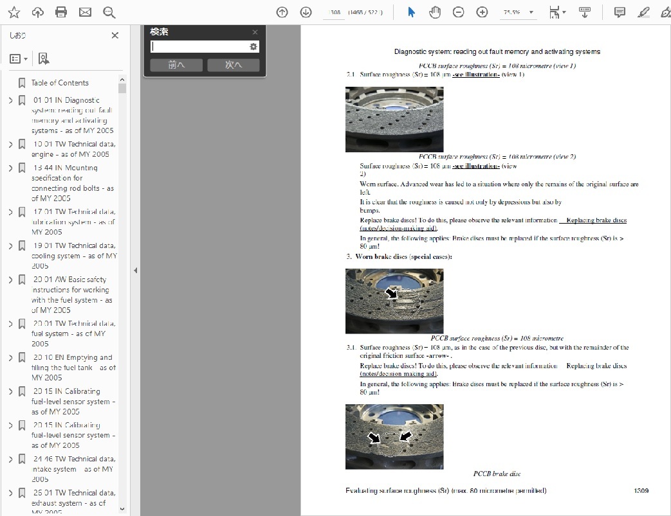
Task: Open 10 01 TW Technical data, engine
Action: point(73,149)
